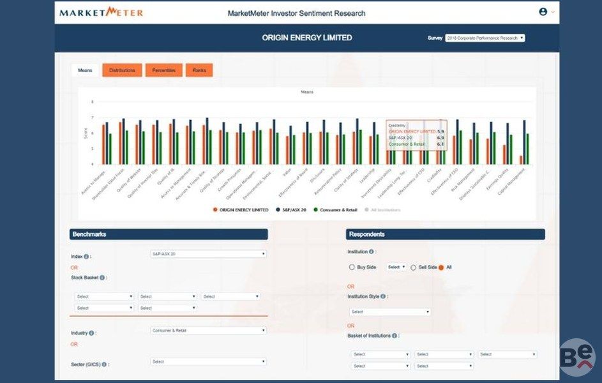Click the Credibility tooltip box on the chart
The height and width of the screenshot is (383, 602).
pos(417,135)
